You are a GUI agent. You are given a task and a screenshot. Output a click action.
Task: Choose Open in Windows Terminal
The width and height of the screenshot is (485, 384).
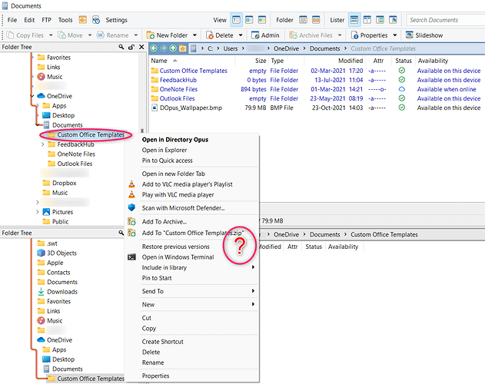tap(178, 257)
